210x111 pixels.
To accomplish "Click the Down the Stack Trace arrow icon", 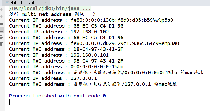I will tap(2, 16).
